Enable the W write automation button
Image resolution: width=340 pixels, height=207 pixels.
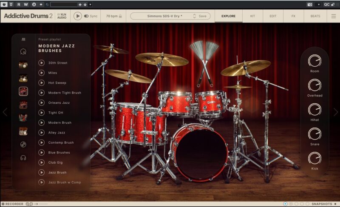26,4
